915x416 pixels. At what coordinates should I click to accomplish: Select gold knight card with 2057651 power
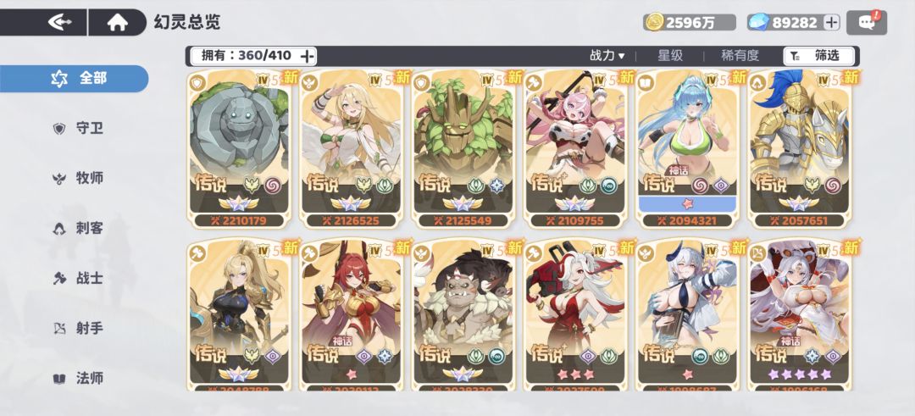[x=798, y=149]
